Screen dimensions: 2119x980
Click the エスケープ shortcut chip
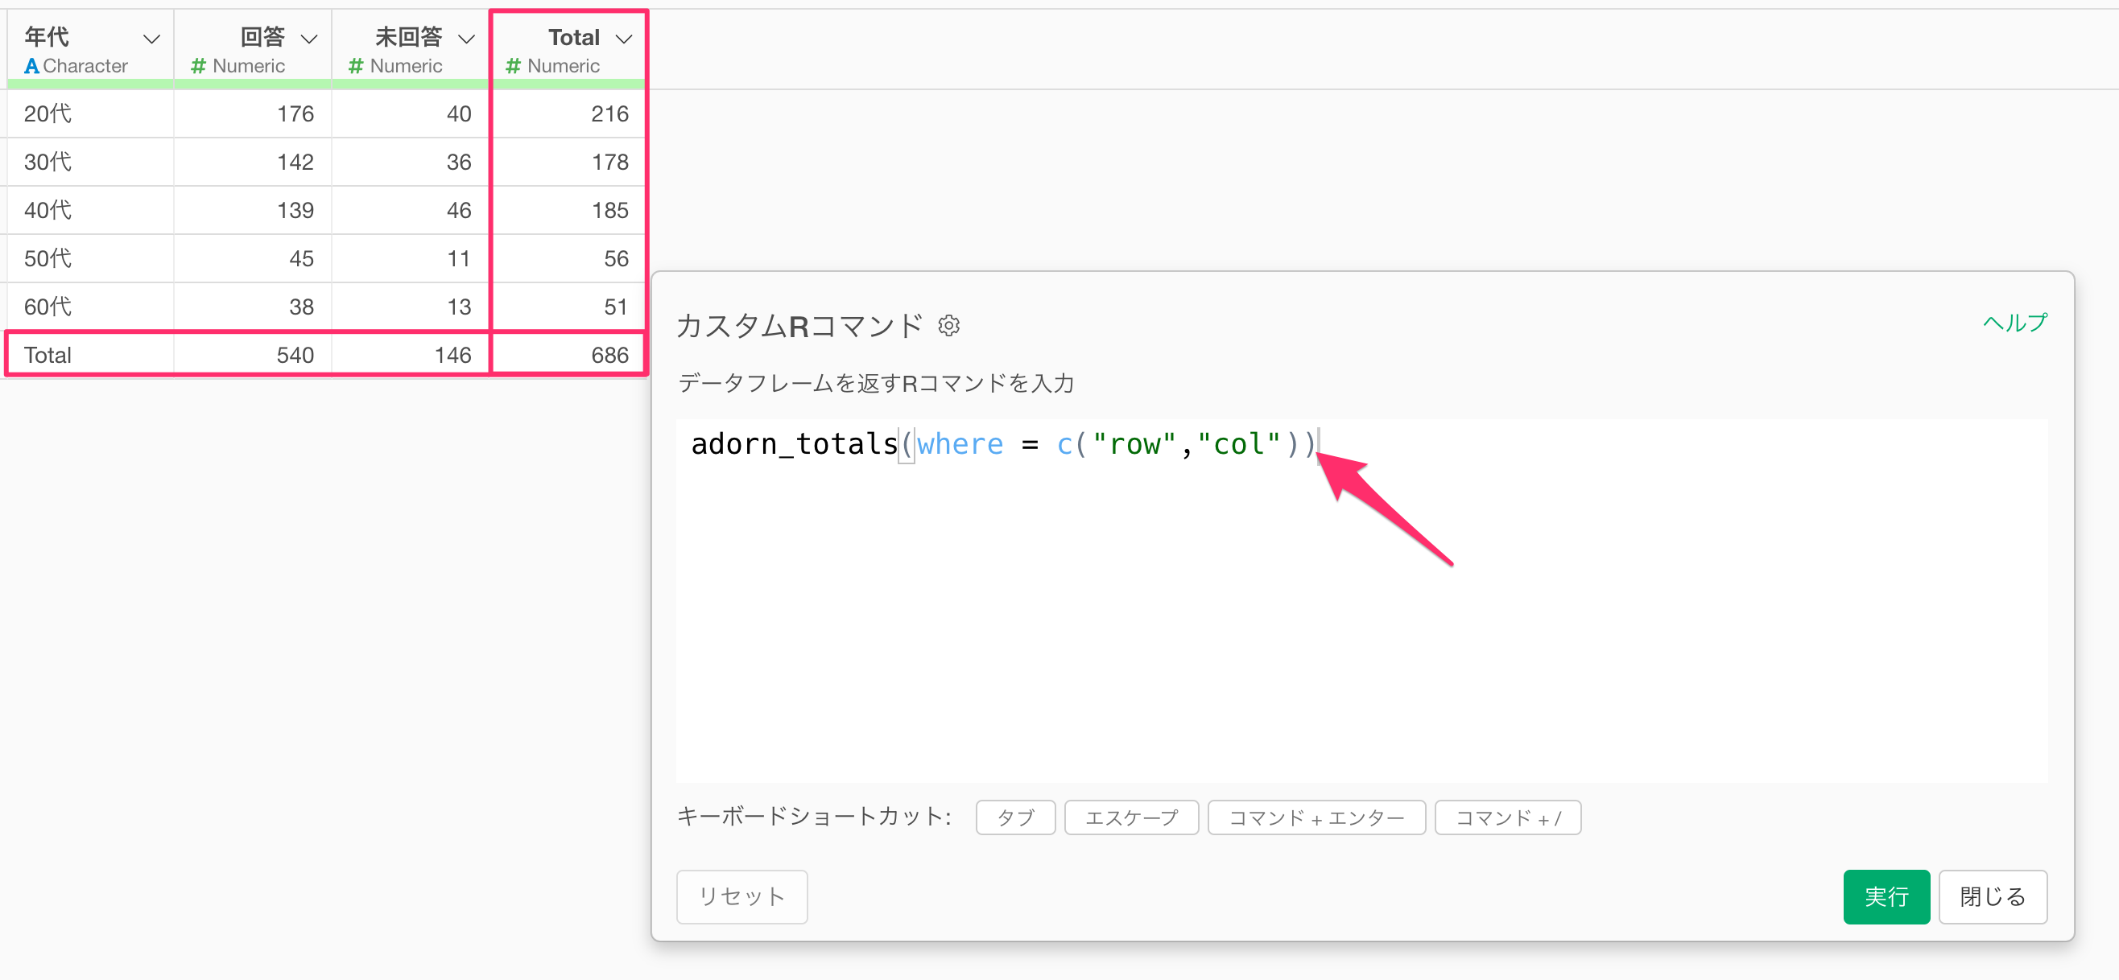[1131, 818]
